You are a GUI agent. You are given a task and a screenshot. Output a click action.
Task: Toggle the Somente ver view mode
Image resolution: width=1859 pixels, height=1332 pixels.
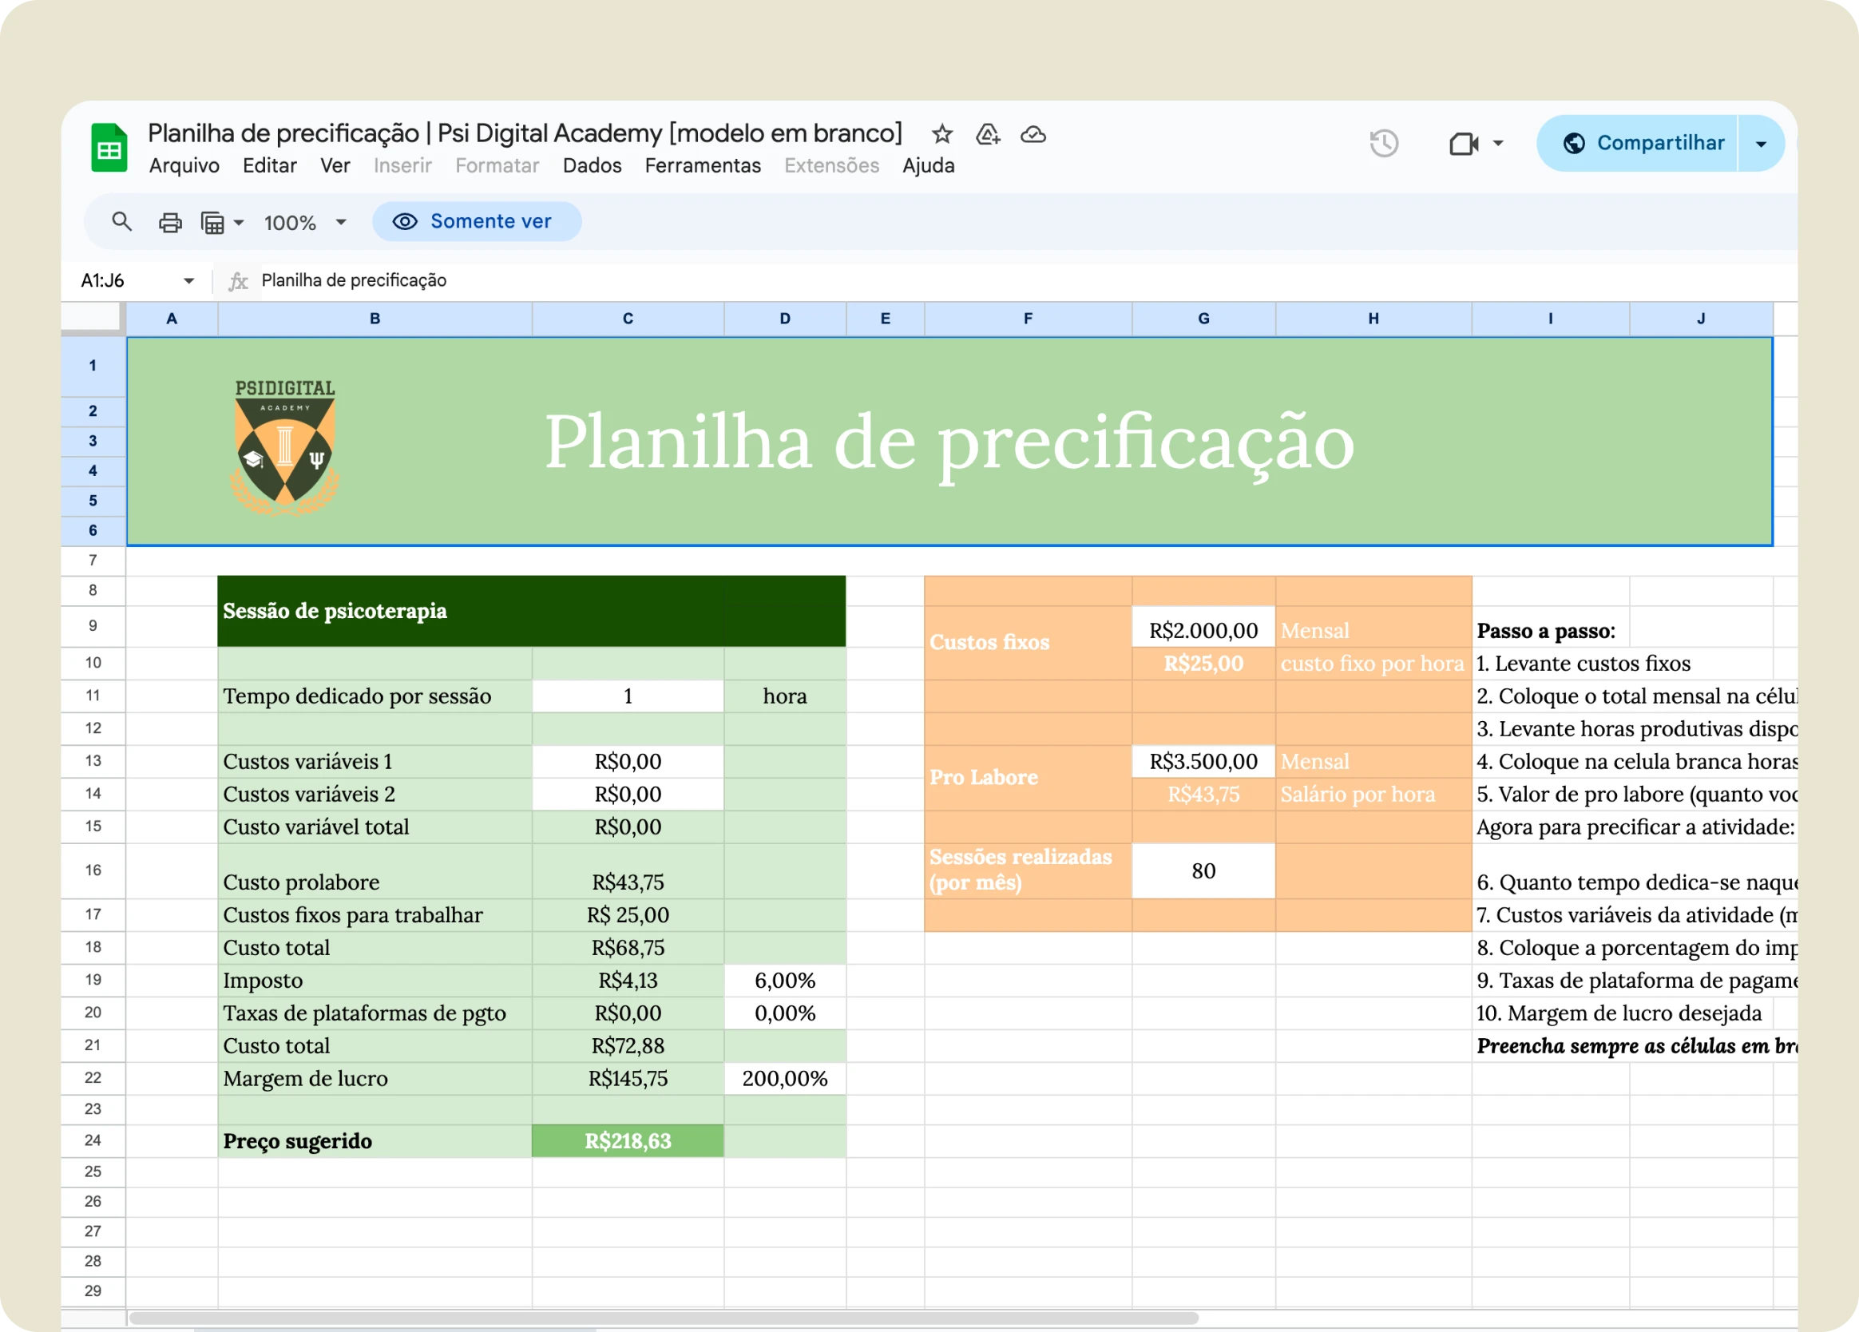pos(476,221)
